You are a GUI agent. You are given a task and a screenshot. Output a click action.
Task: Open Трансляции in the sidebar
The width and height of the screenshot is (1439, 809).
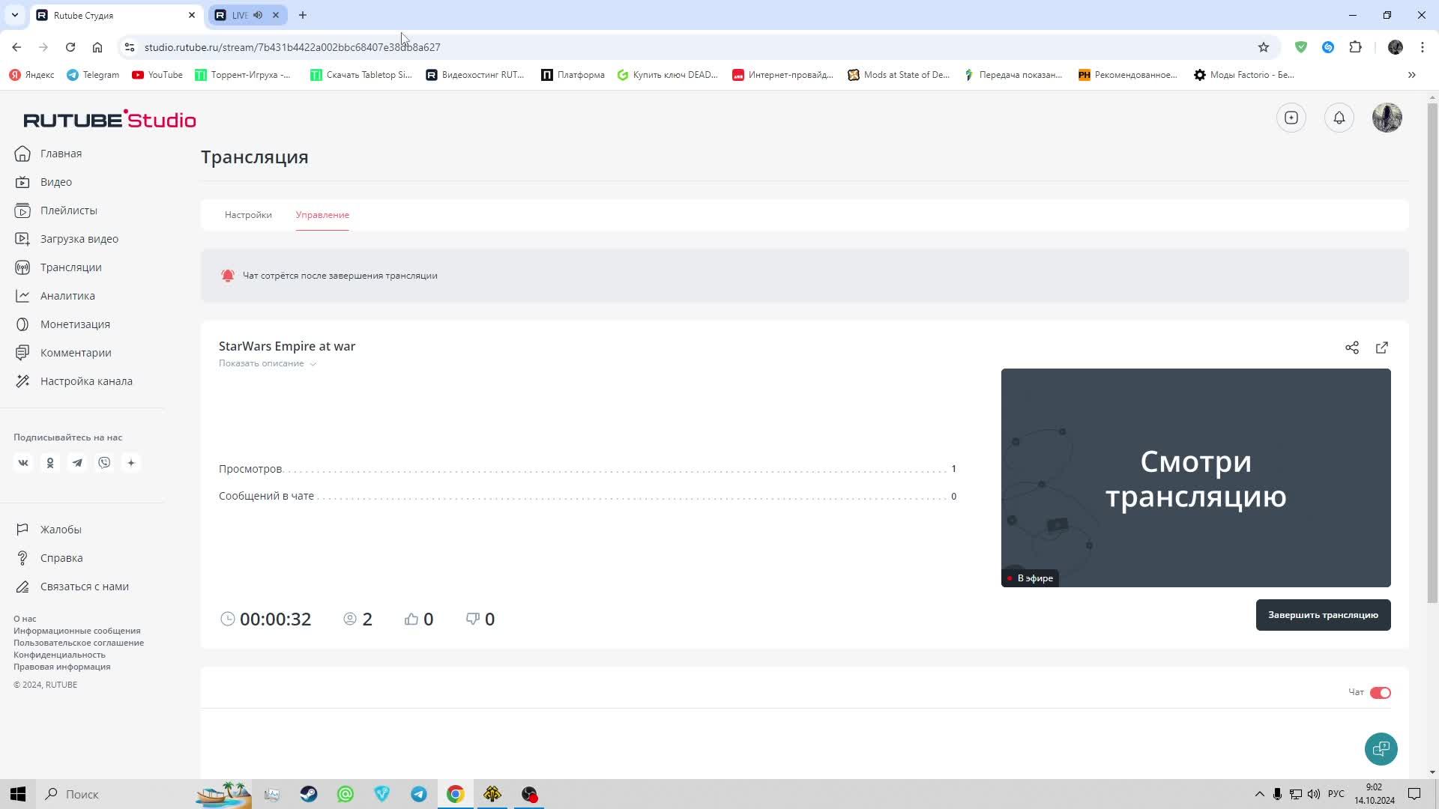70,267
